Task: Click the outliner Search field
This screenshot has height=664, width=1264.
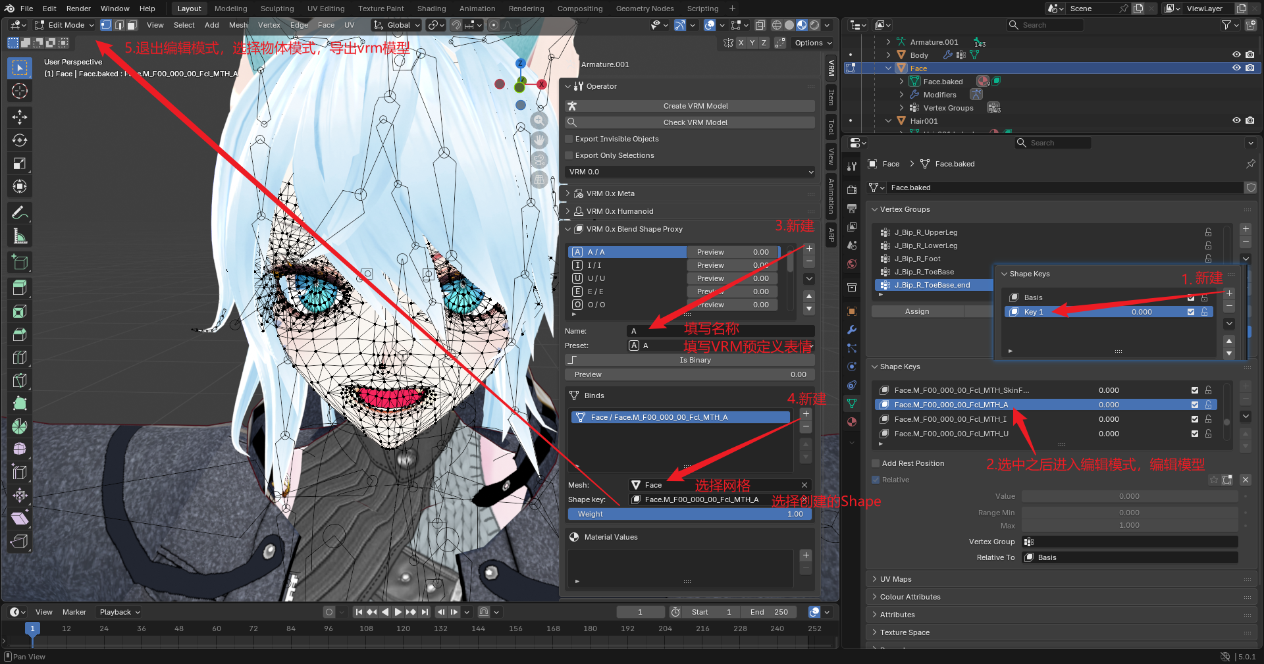Action: tap(1045, 25)
